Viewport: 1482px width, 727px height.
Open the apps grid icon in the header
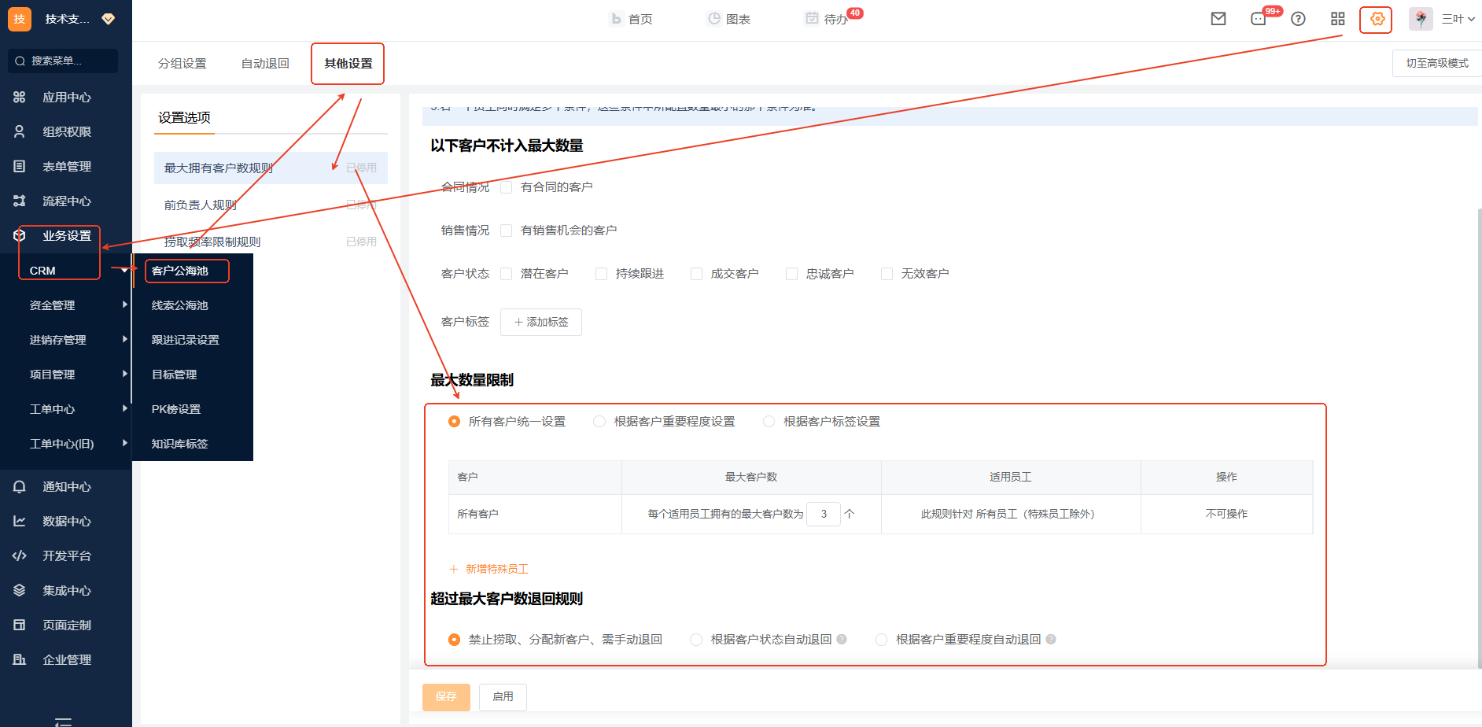[1337, 19]
